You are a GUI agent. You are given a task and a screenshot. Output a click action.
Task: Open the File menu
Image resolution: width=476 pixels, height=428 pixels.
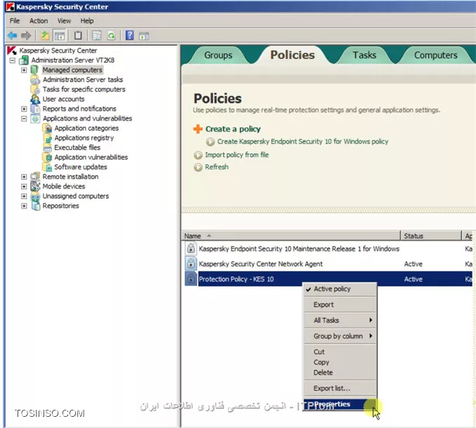tap(15, 20)
